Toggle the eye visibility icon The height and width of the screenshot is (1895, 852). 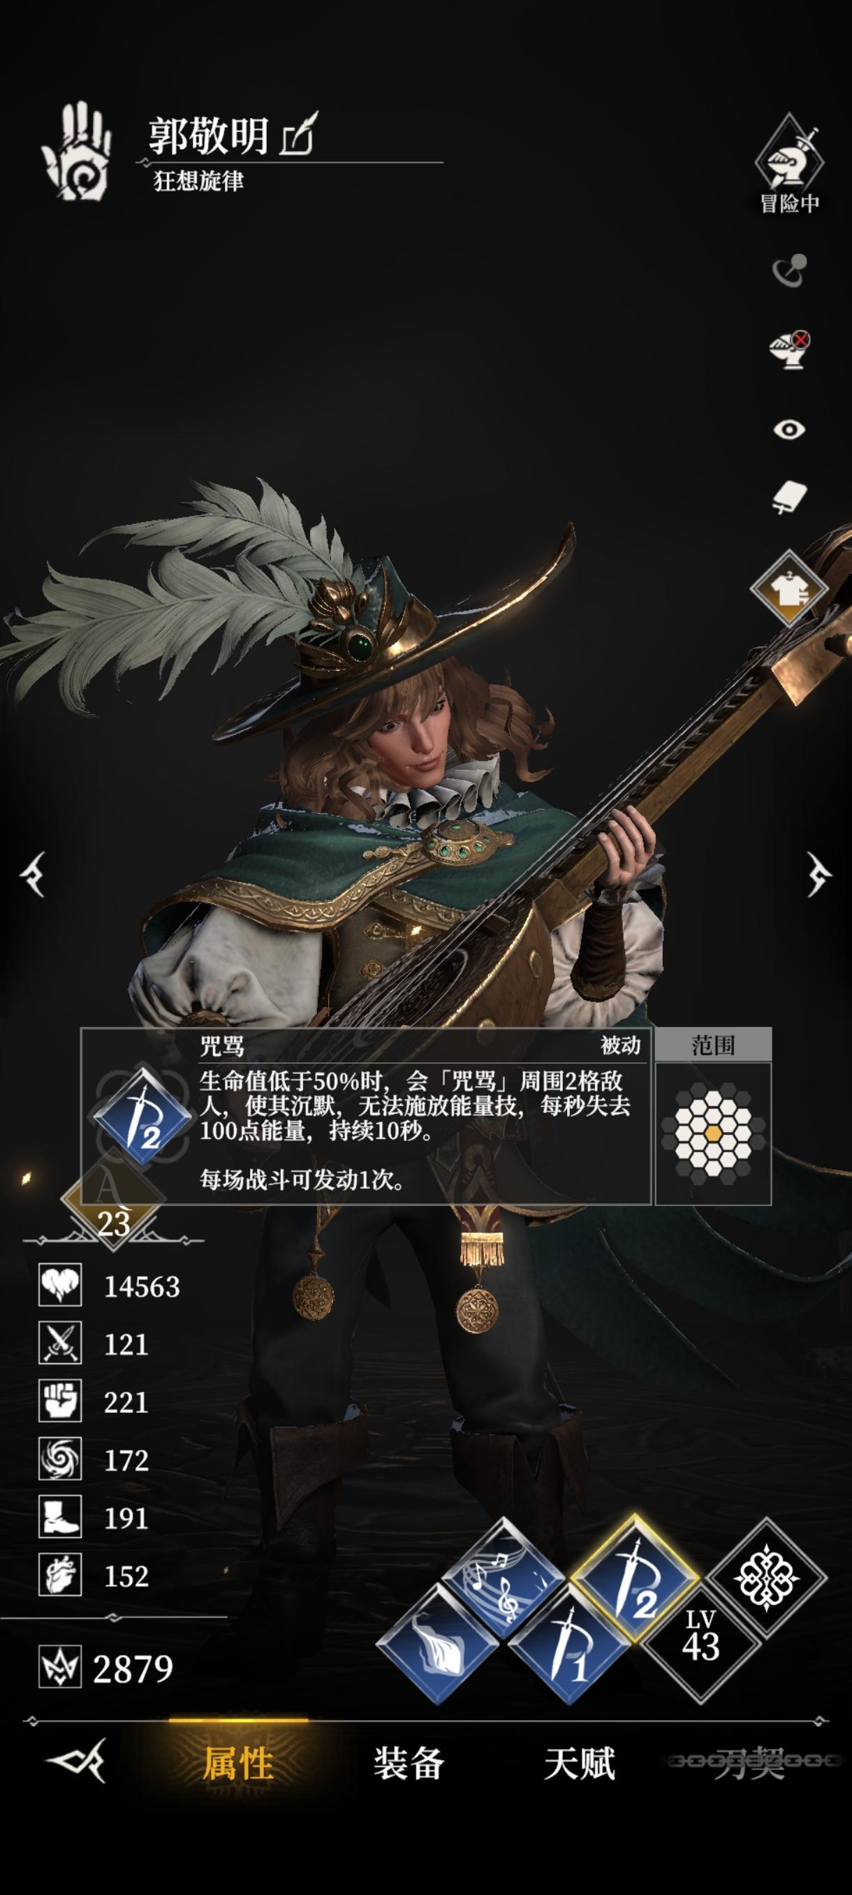point(788,429)
